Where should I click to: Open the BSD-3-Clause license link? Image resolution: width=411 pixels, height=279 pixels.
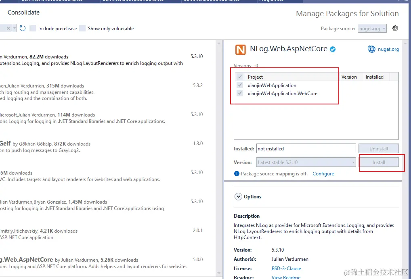pyautogui.click(x=286, y=269)
